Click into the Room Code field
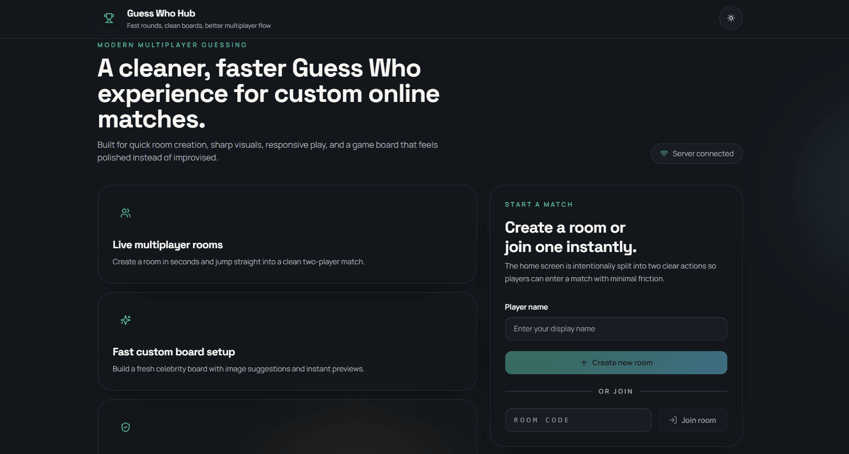 (x=578, y=420)
